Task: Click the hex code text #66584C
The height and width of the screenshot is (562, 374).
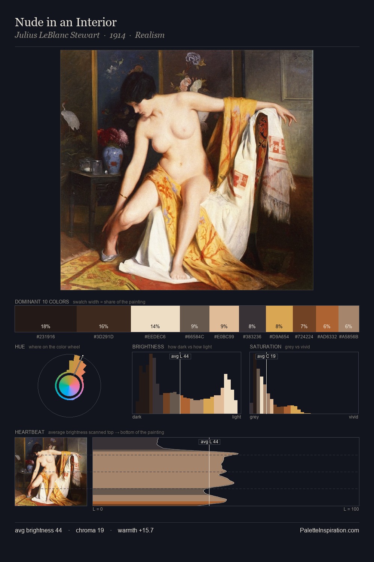Action: (x=194, y=336)
